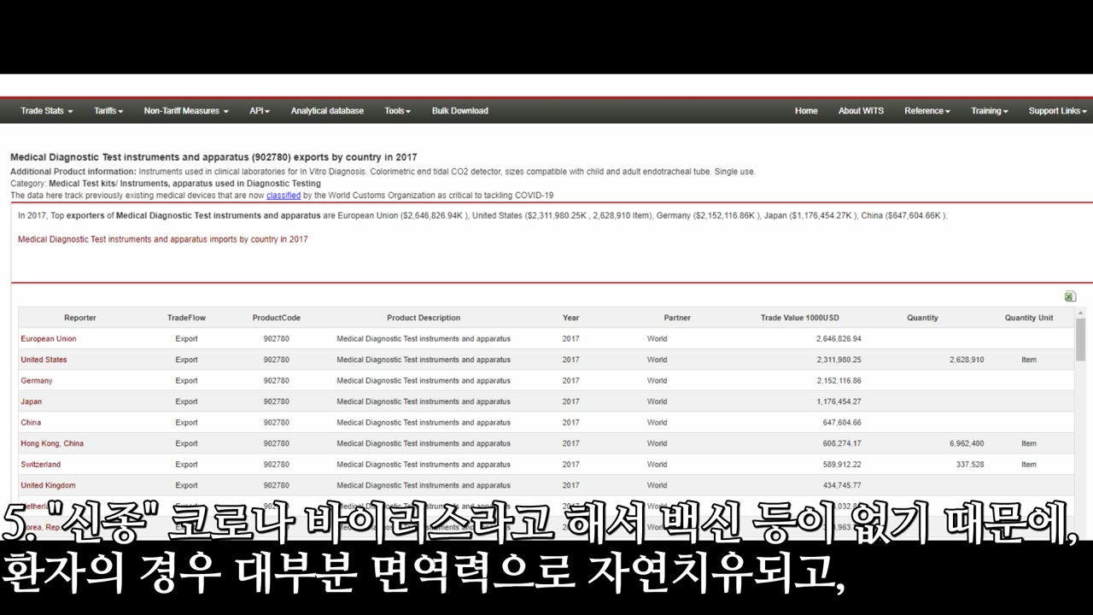Sort by ProductCode column header
This screenshot has height=615, width=1093.
point(276,318)
